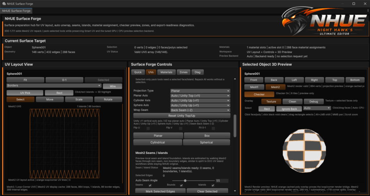Click the controls panel scroll down arrow

[235, 191]
